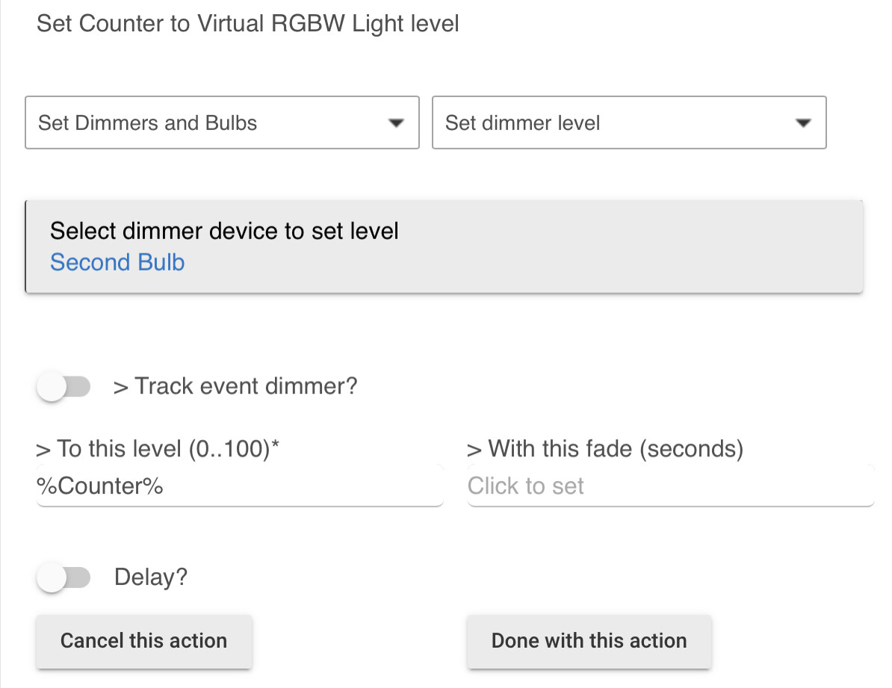Image resolution: width=892 pixels, height=688 pixels.
Task: Click the Delay? label text
Action: (151, 577)
